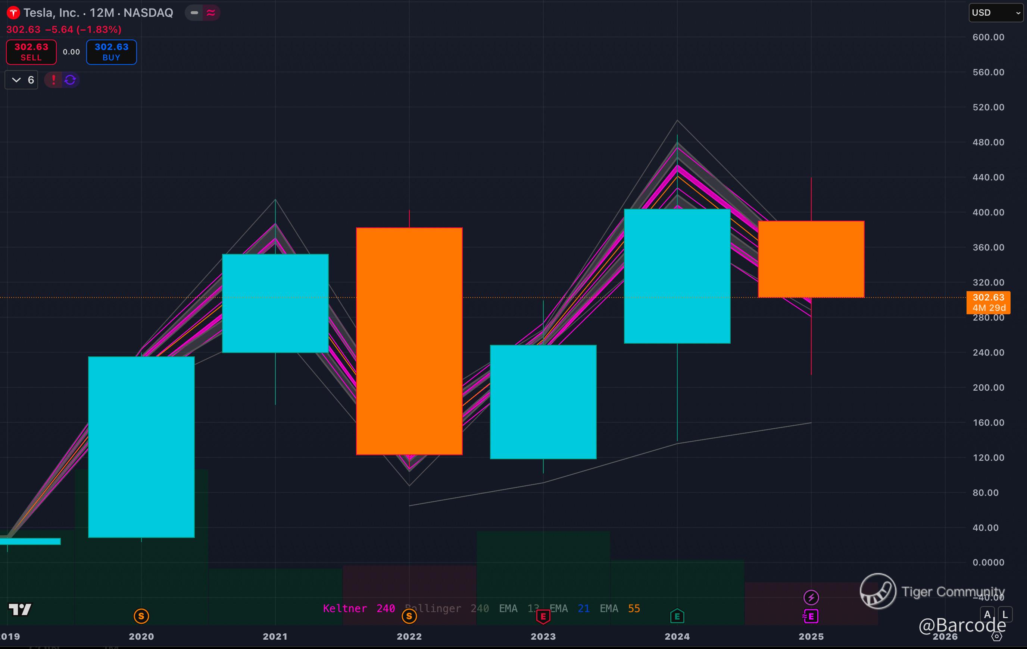Click the red 2023 earnings E marker
This screenshot has width=1027, height=649.
tap(543, 616)
